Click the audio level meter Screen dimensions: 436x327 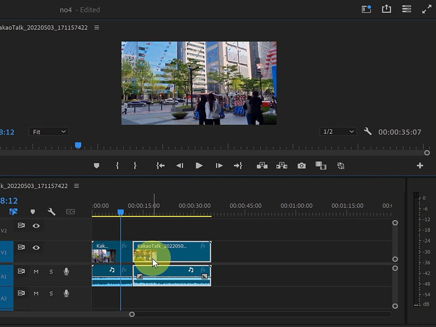[x=416, y=249]
